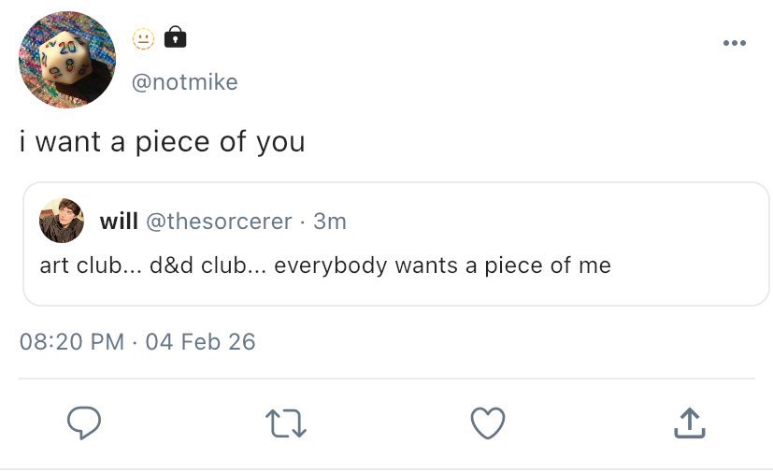Image resolution: width=773 pixels, height=473 pixels.
Task: Click the bold display name "will"
Action: coord(119,222)
